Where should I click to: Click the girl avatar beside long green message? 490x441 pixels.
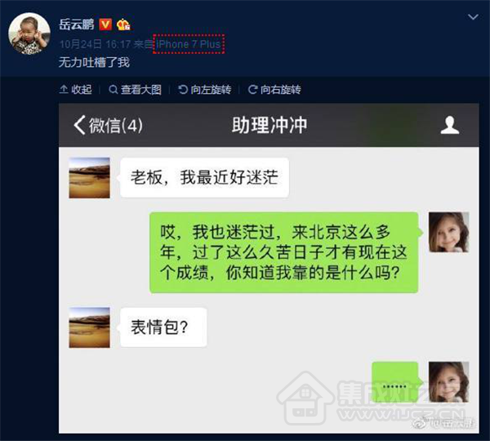[x=448, y=232]
